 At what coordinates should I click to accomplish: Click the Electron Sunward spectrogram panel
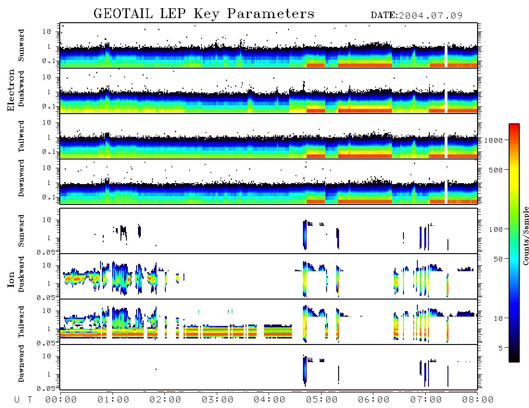269,45
